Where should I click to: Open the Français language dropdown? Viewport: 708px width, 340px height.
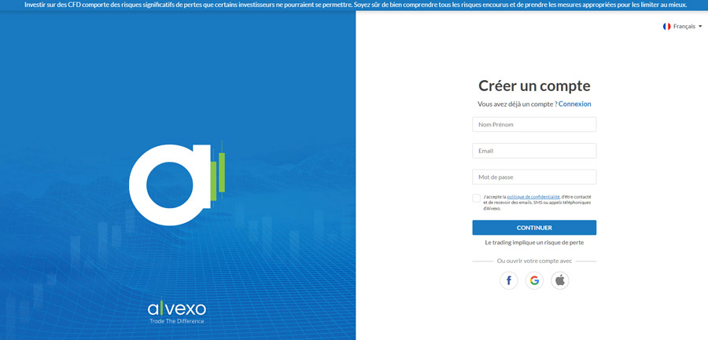[682, 27]
